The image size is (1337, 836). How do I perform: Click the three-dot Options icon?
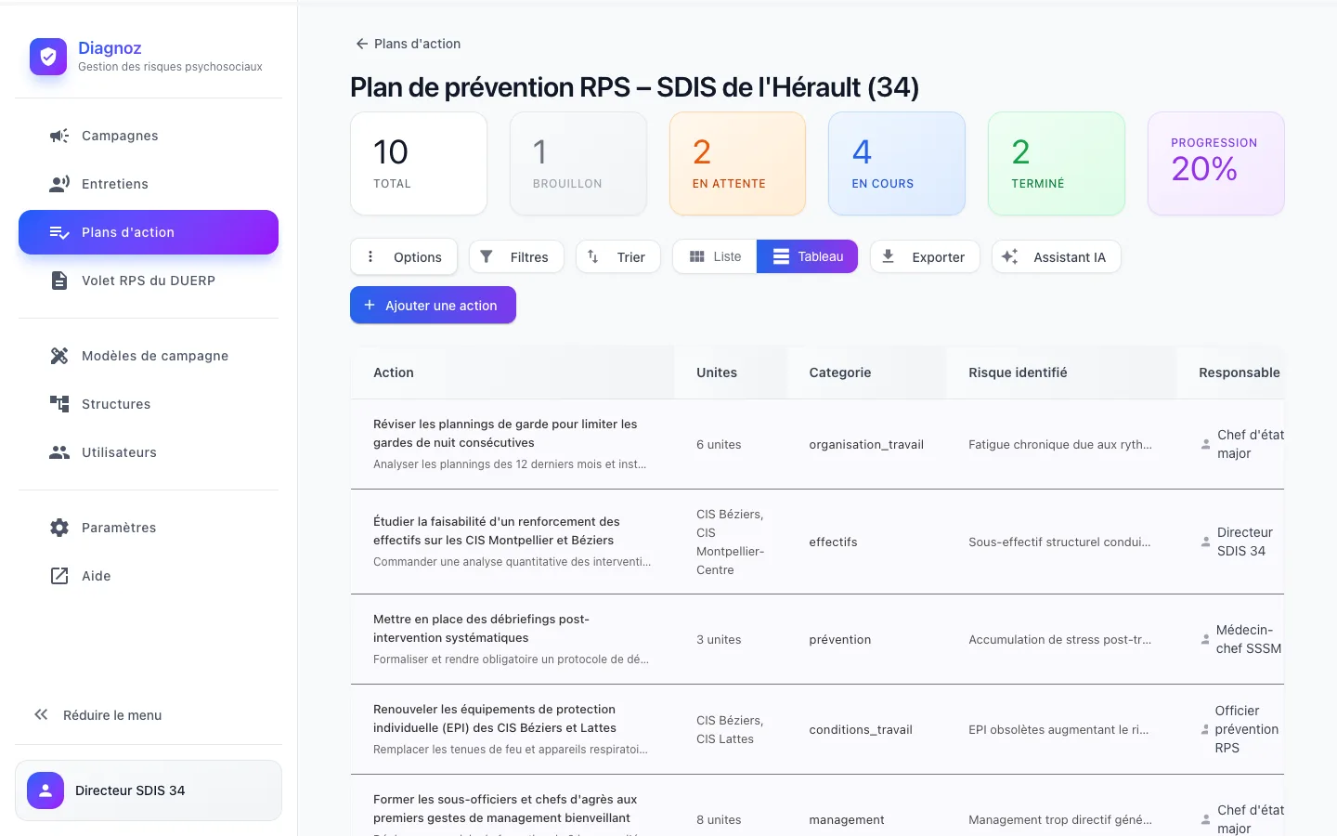tap(370, 256)
